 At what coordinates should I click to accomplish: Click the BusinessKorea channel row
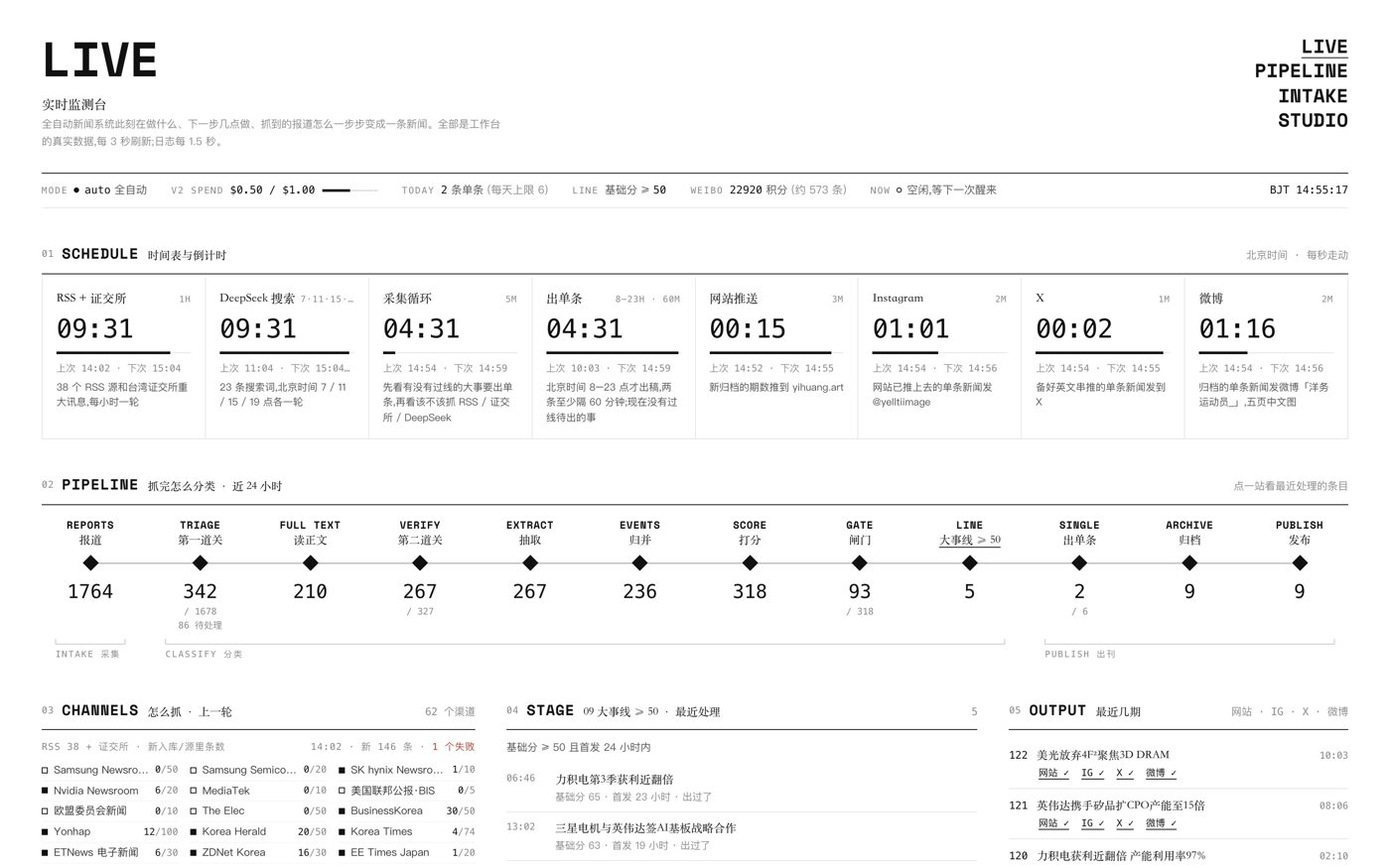[x=406, y=811]
